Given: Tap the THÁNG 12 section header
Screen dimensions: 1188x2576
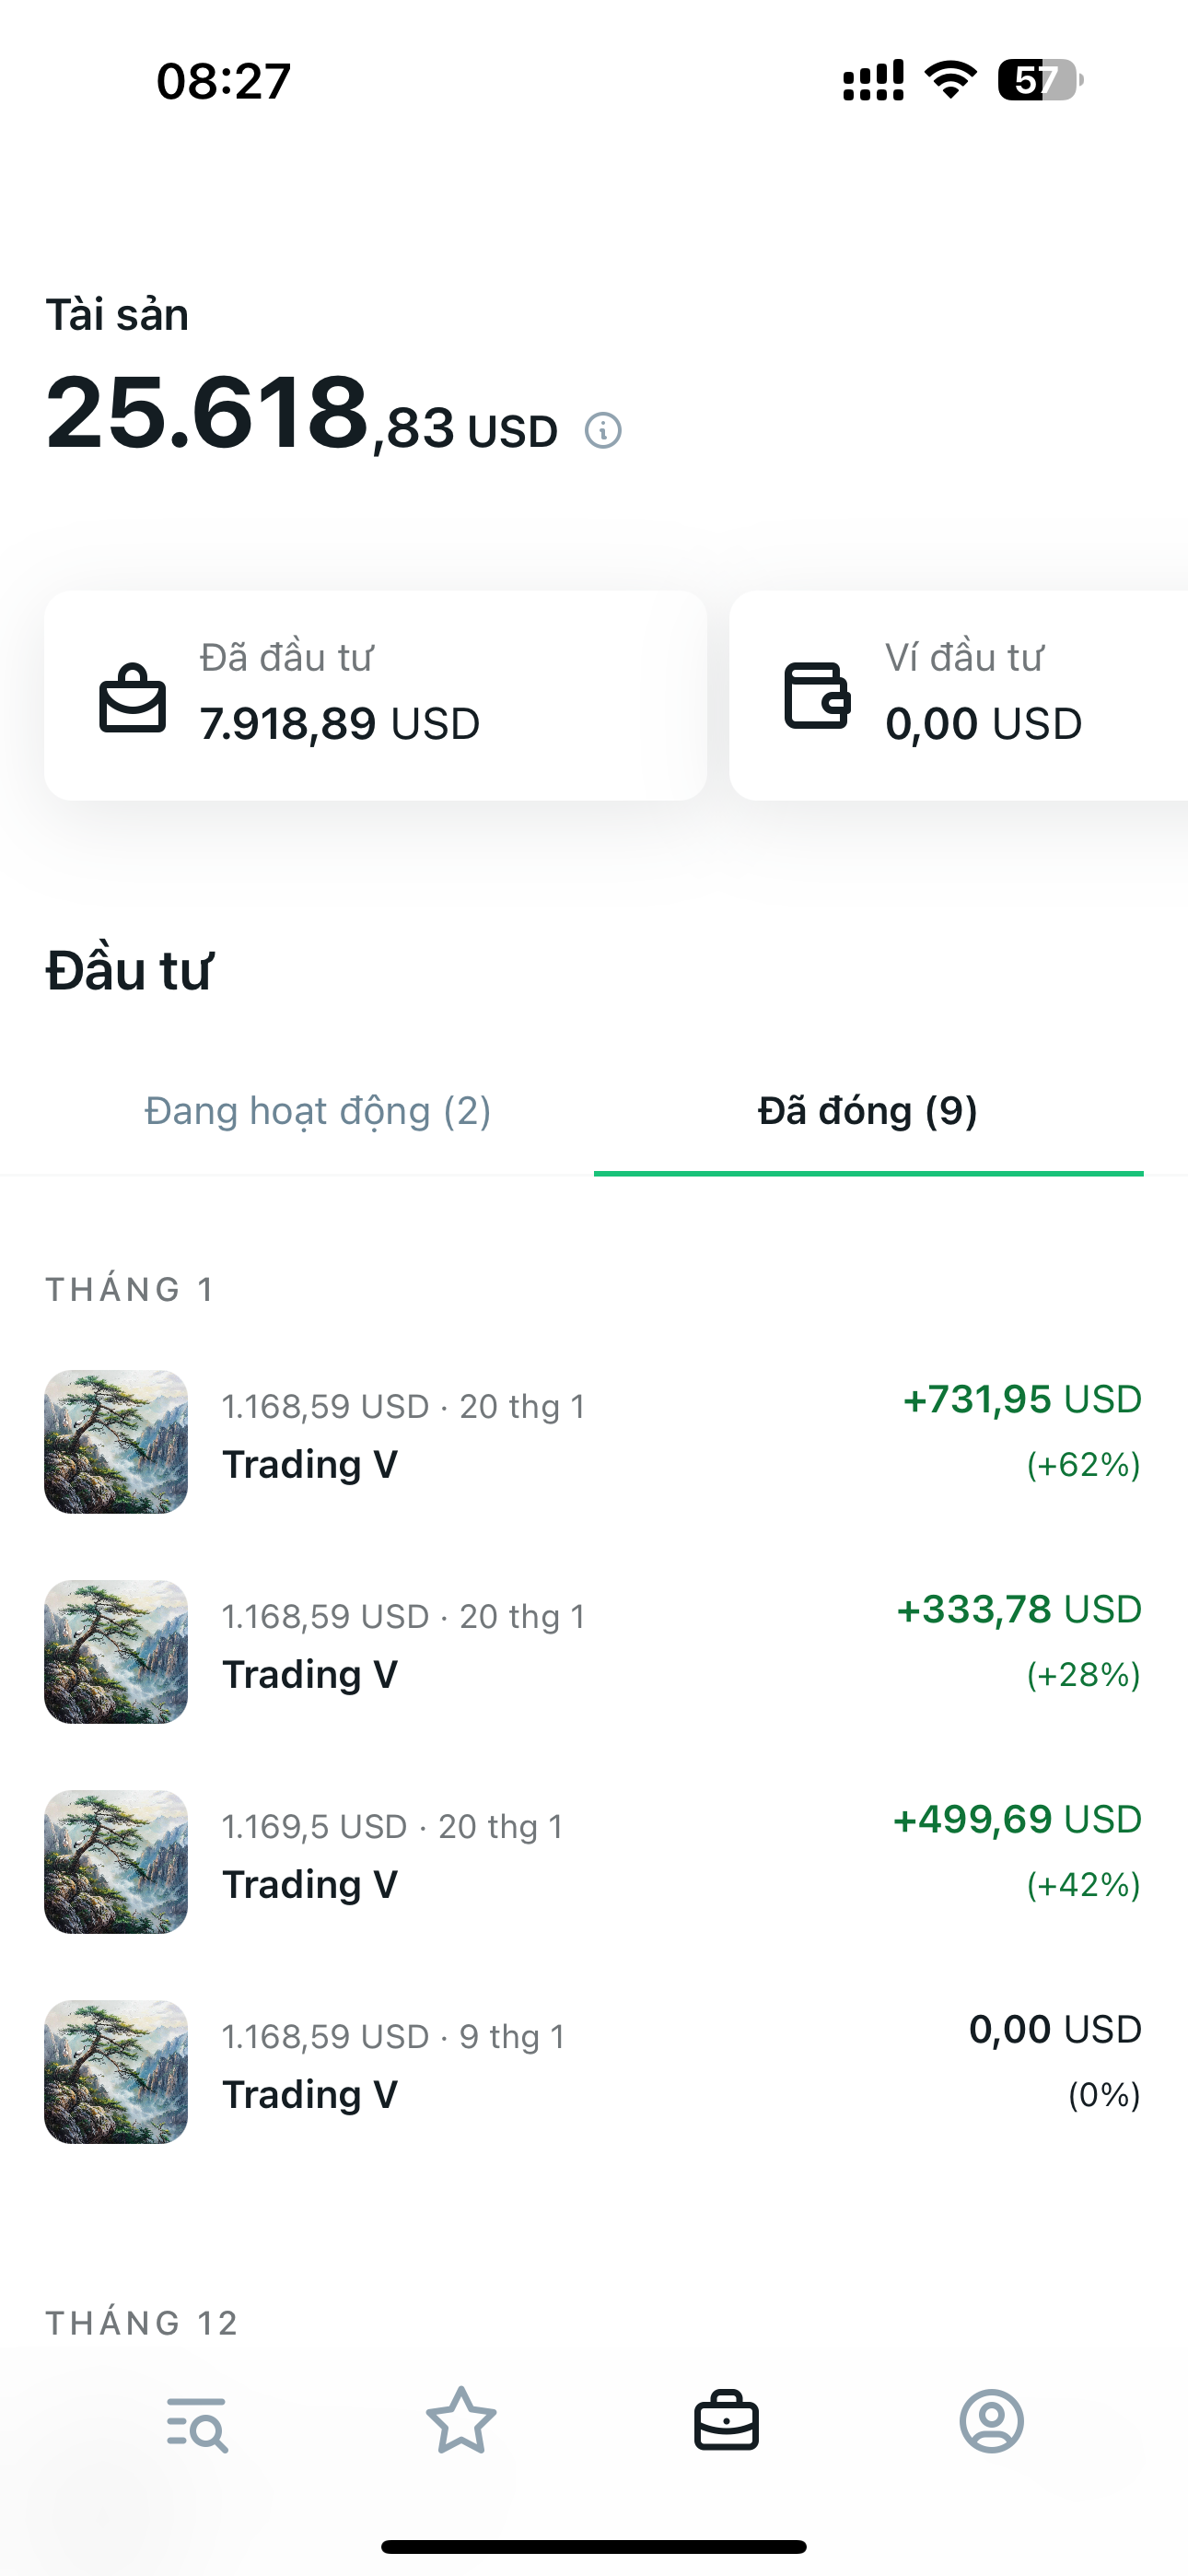Looking at the screenshot, I should click(x=142, y=2323).
